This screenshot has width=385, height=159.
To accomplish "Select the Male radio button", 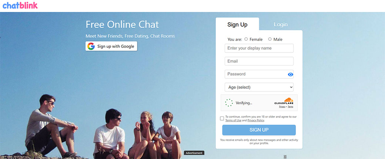I will pos(270,39).
